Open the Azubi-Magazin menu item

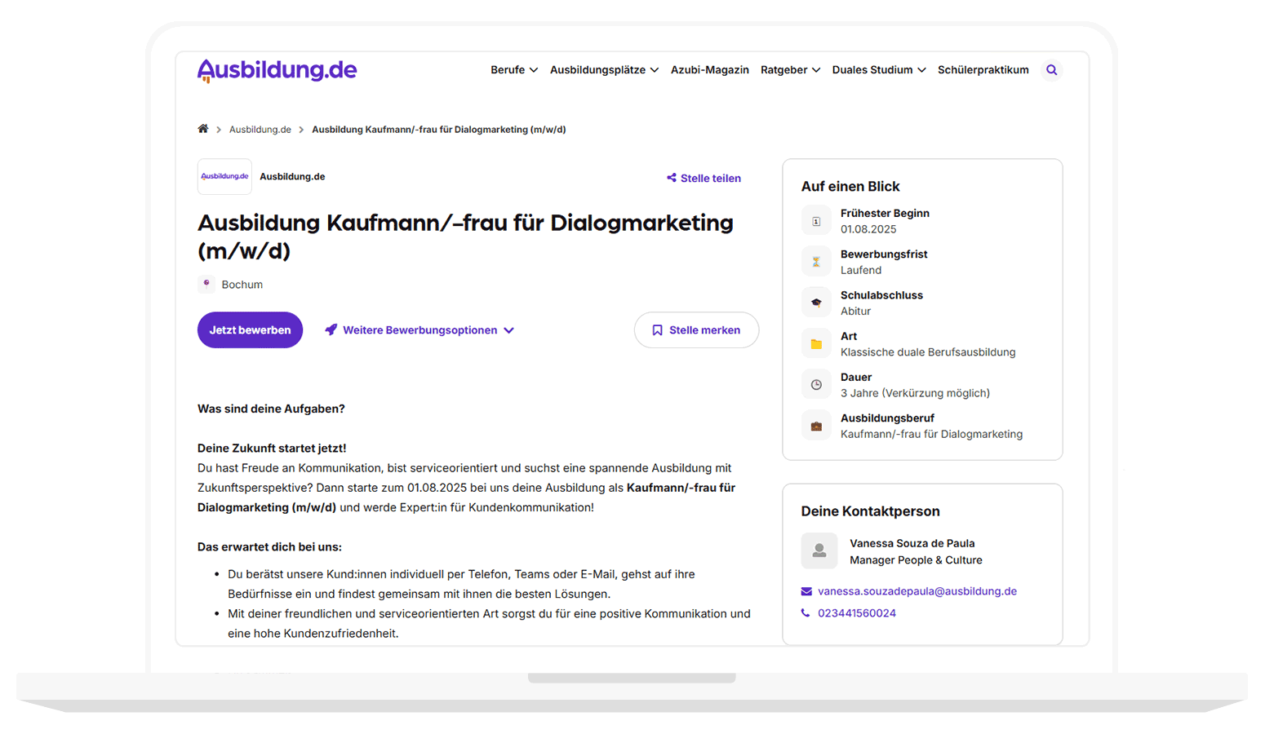point(709,70)
